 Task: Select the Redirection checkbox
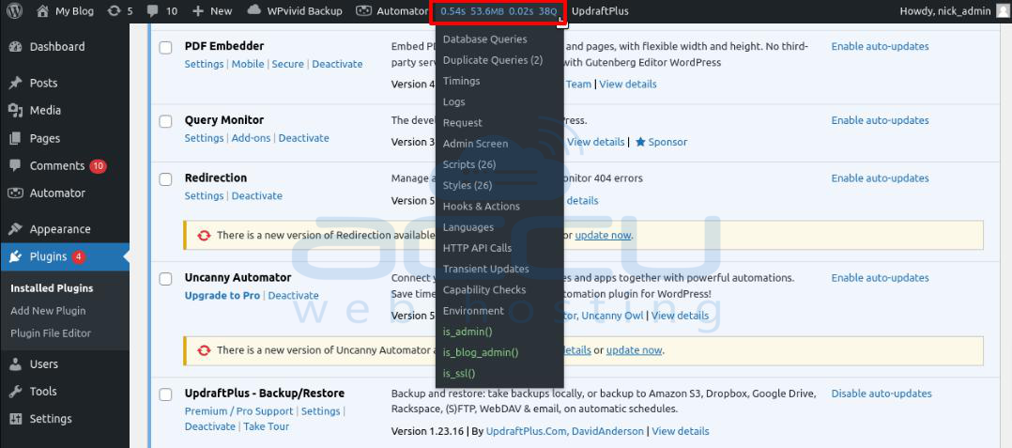tap(166, 178)
